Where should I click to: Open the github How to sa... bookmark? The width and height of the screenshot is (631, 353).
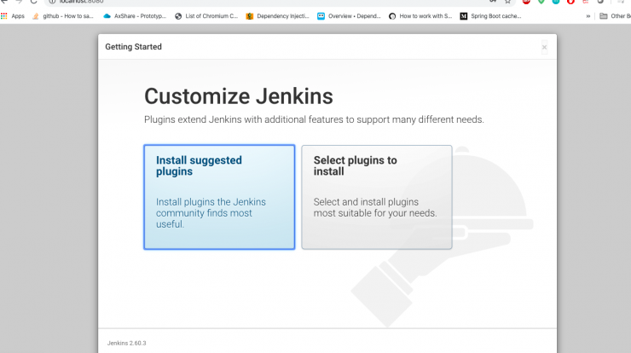[63, 16]
